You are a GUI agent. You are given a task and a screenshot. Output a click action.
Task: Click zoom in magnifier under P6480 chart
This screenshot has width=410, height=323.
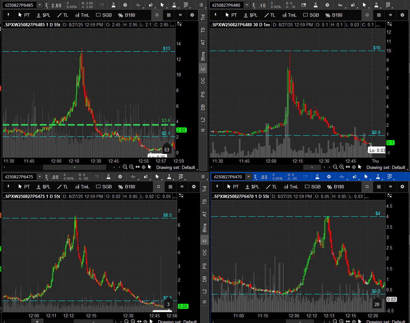click(342, 167)
